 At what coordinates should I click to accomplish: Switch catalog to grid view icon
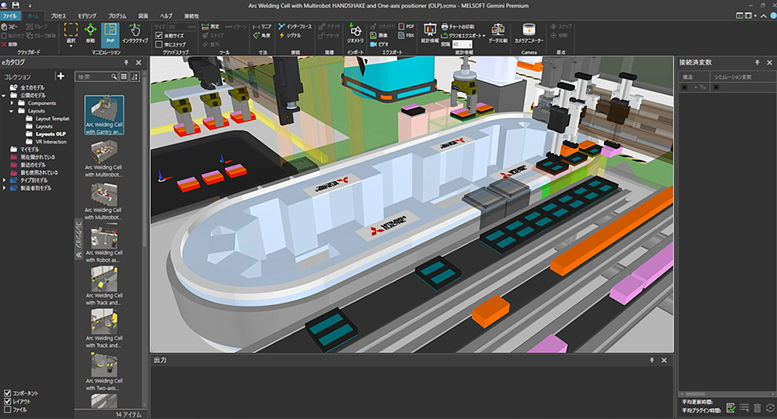pyautogui.click(x=124, y=76)
